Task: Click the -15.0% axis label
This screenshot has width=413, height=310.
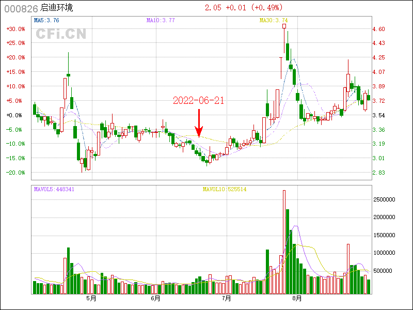Action: coord(16,158)
